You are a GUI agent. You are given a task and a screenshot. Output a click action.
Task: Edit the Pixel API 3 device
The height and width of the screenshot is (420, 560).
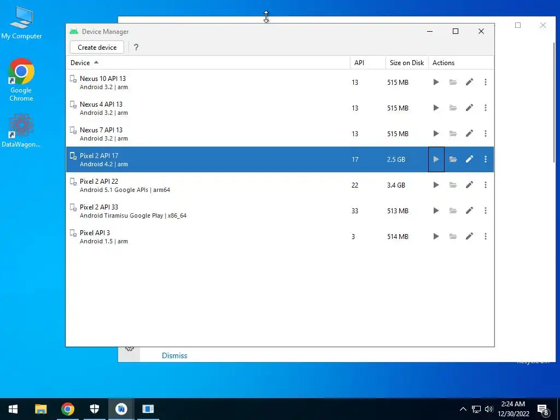(x=469, y=236)
